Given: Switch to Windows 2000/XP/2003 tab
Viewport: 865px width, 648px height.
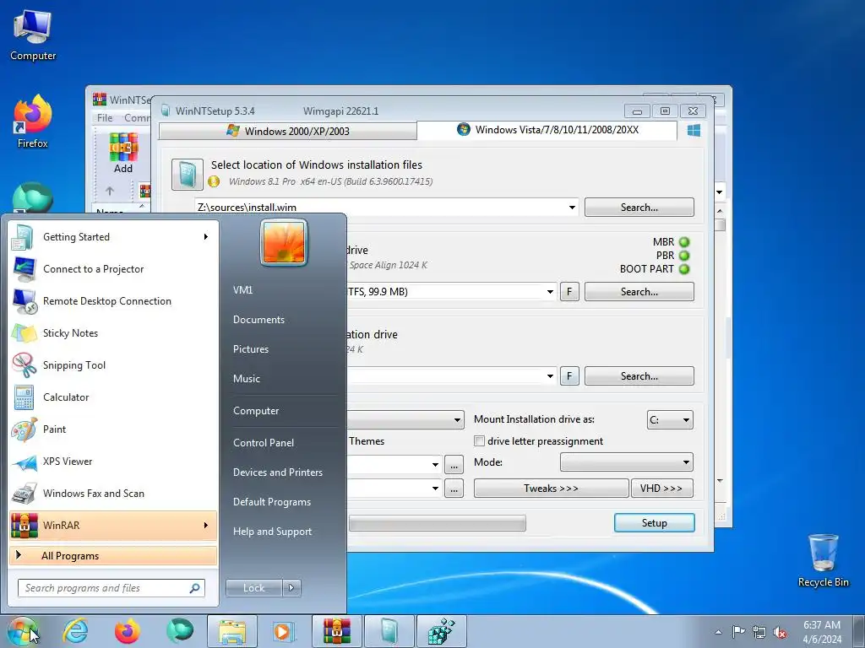Looking at the screenshot, I should [x=287, y=131].
